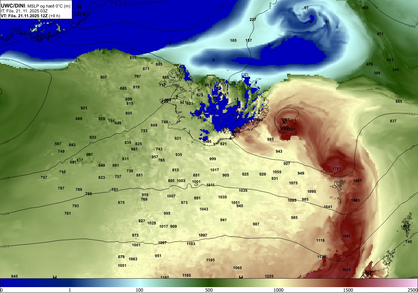
Task: Click the 567 height value
Action: tap(58, 144)
